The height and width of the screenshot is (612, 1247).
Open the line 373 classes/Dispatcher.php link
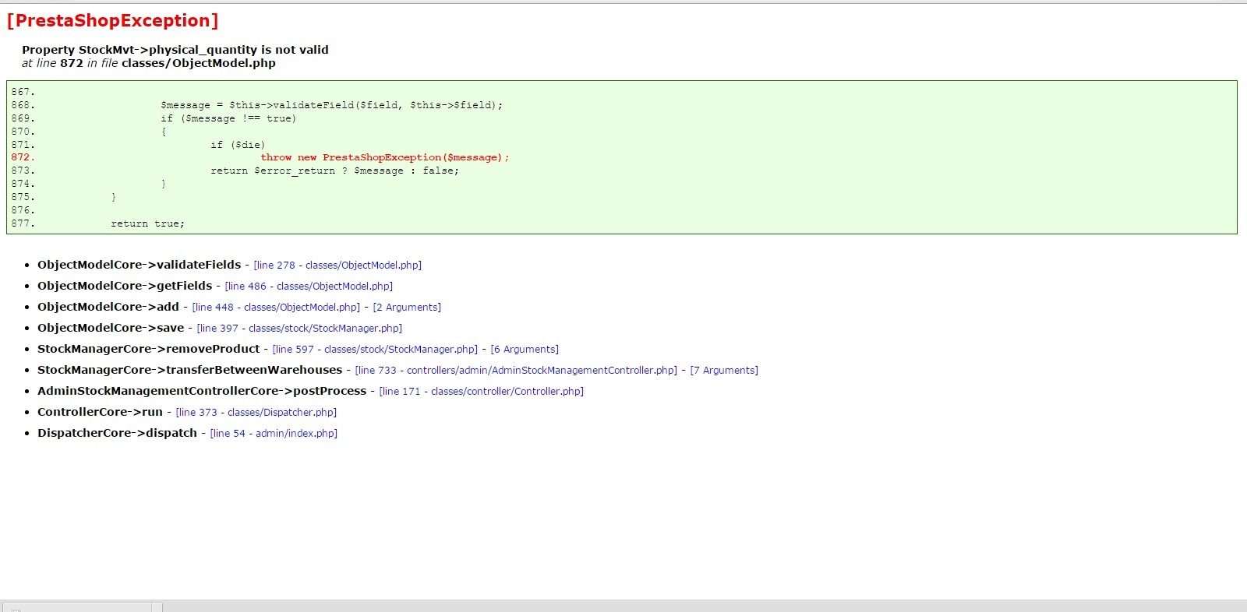point(256,413)
